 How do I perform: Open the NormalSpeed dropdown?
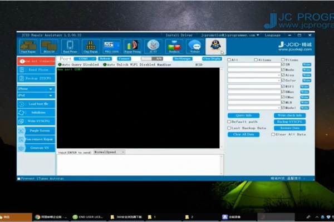point(109,152)
